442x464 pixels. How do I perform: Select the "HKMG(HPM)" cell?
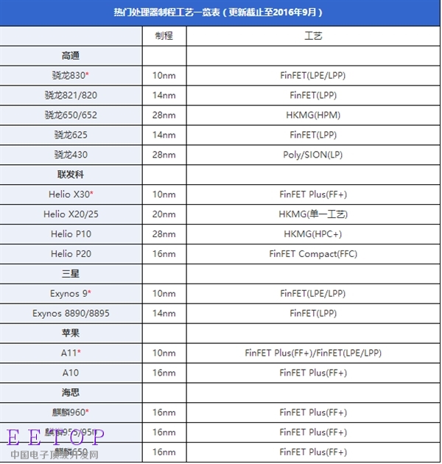tap(313, 115)
